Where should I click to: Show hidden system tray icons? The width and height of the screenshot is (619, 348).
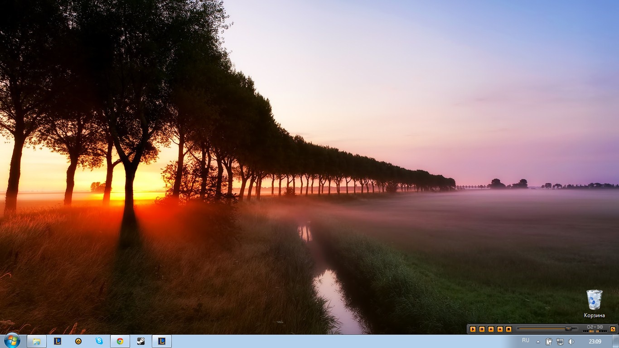click(x=538, y=342)
